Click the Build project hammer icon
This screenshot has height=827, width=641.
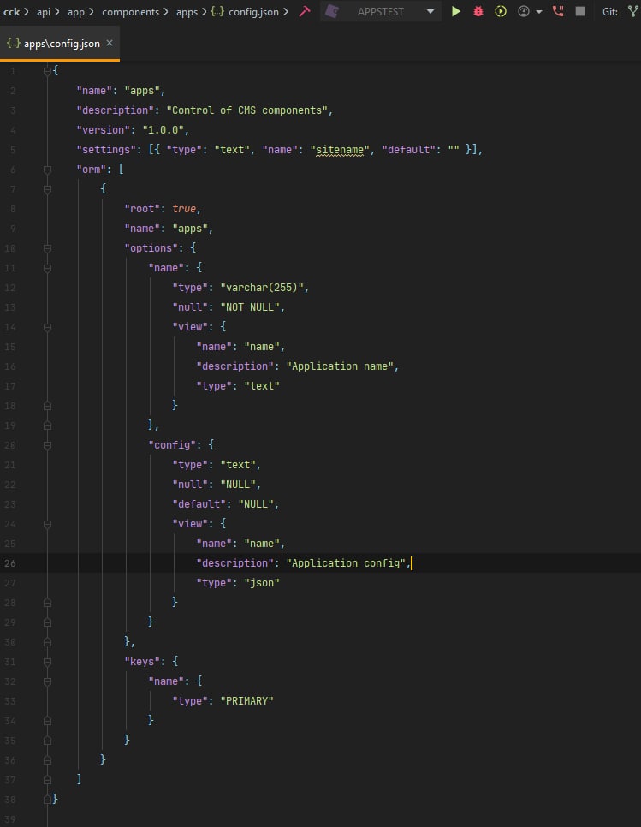305,11
